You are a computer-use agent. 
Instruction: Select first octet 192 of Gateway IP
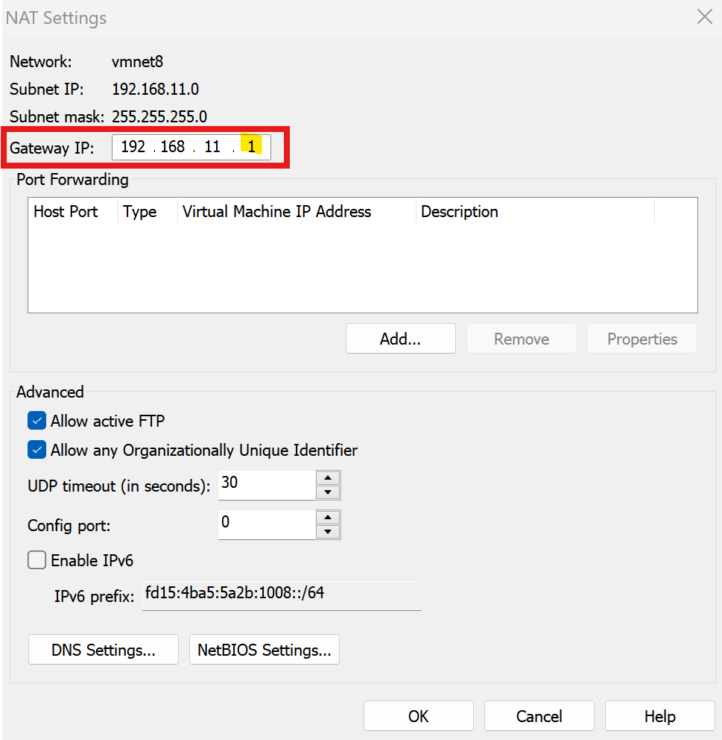[133, 147]
